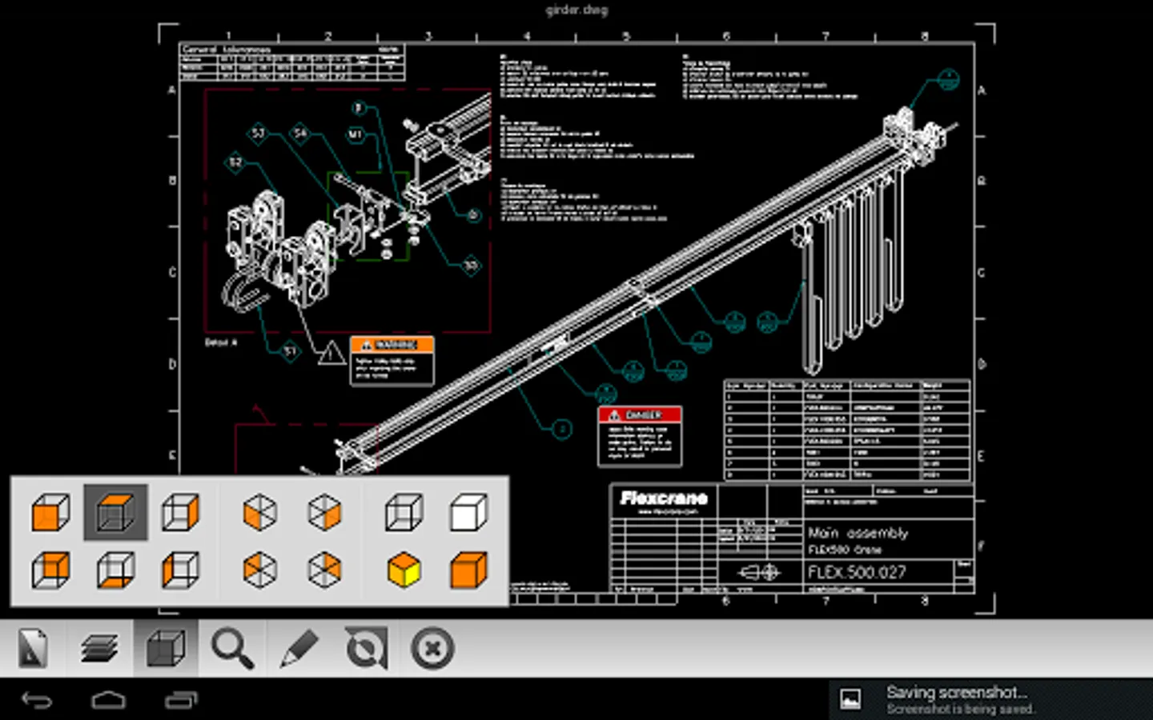
Task: Select the front view cube icon
Action: tap(50, 512)
